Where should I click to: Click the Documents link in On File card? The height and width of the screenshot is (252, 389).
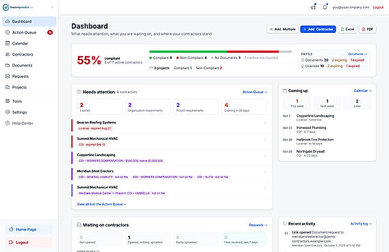(x=357, y=54)
